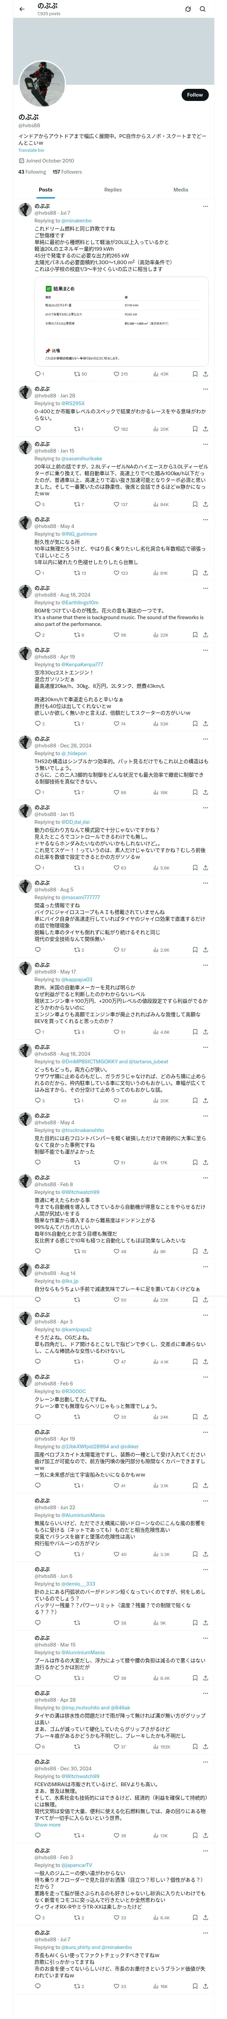
Task: Go back using the arrow icon
Action: [x=21, y=9]
